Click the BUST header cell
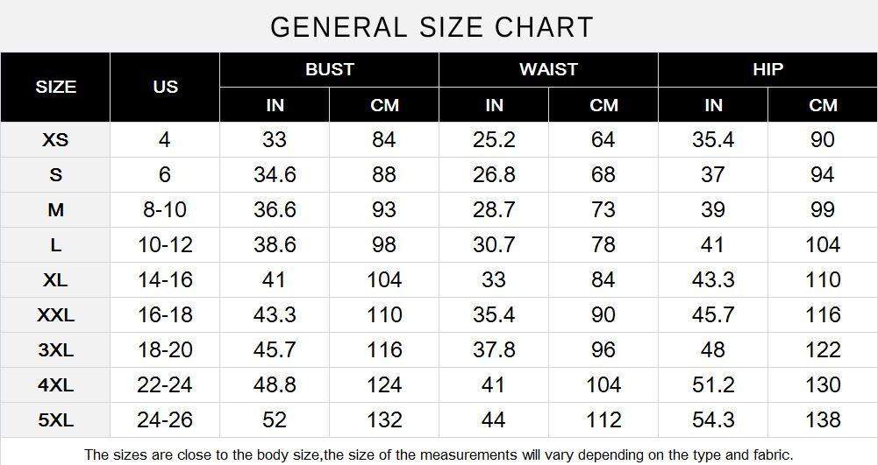 tap(329, 69)
